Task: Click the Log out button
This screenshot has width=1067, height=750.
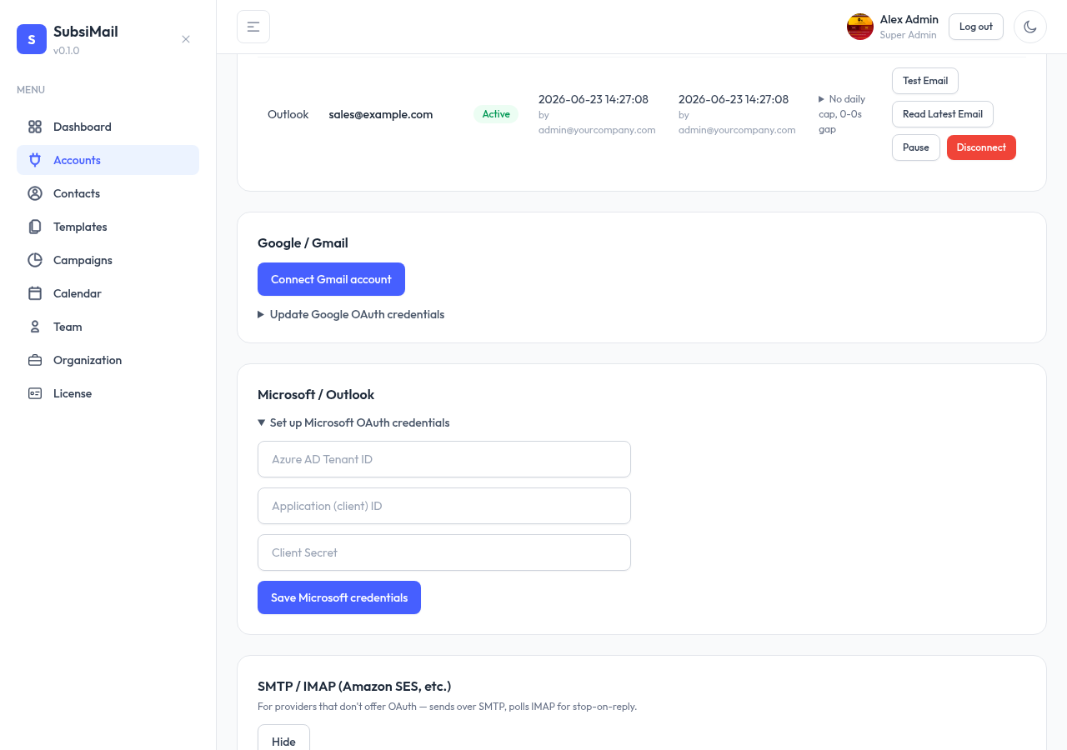Action: coord(976,27)
